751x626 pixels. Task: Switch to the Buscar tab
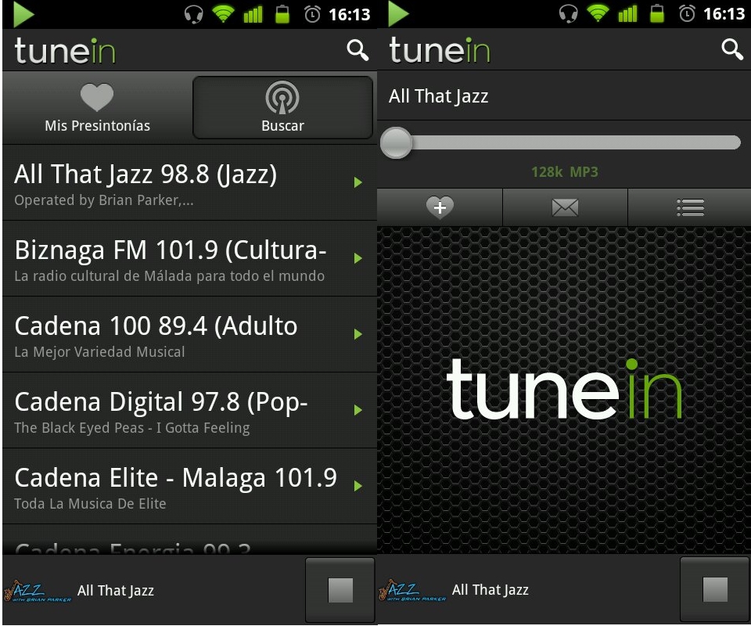[282, 108]
